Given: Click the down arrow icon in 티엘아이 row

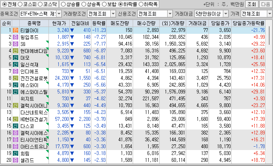Looking at the screenshot, I should 72,30.
